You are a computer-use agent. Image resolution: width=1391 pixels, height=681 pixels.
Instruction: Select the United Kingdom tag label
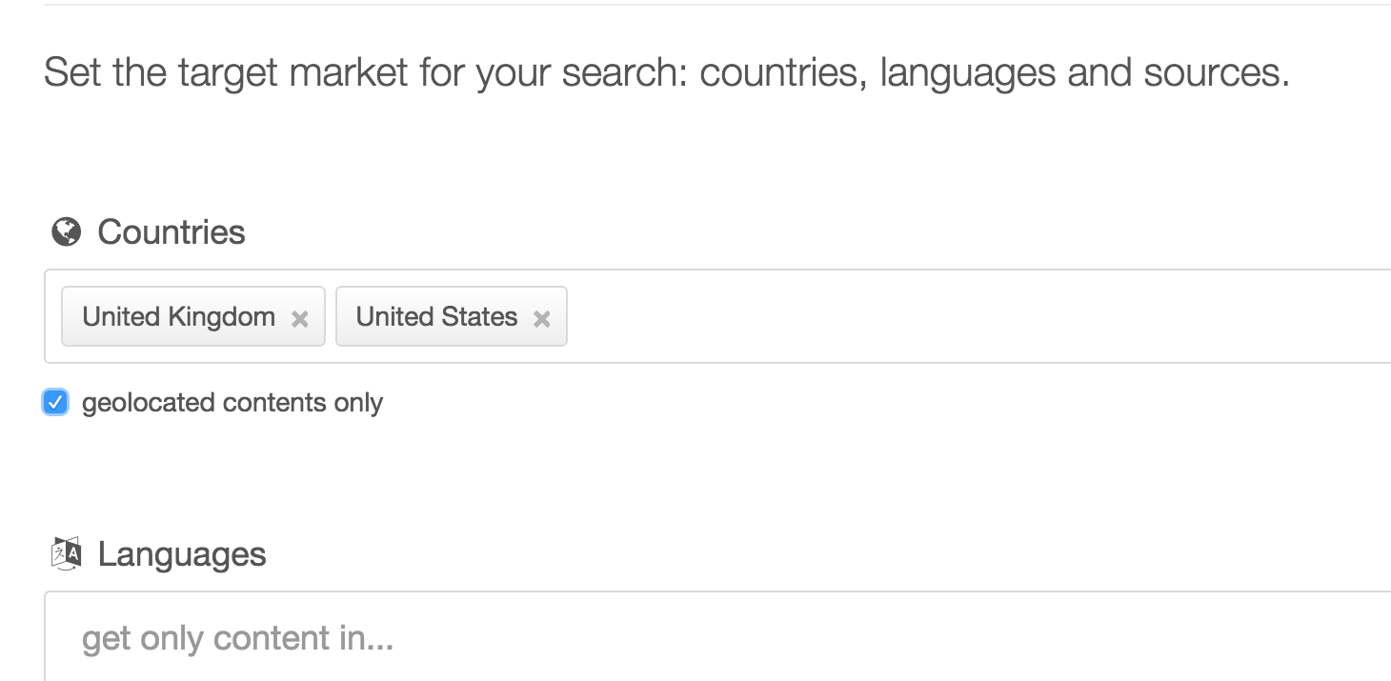tap(178, 316)
